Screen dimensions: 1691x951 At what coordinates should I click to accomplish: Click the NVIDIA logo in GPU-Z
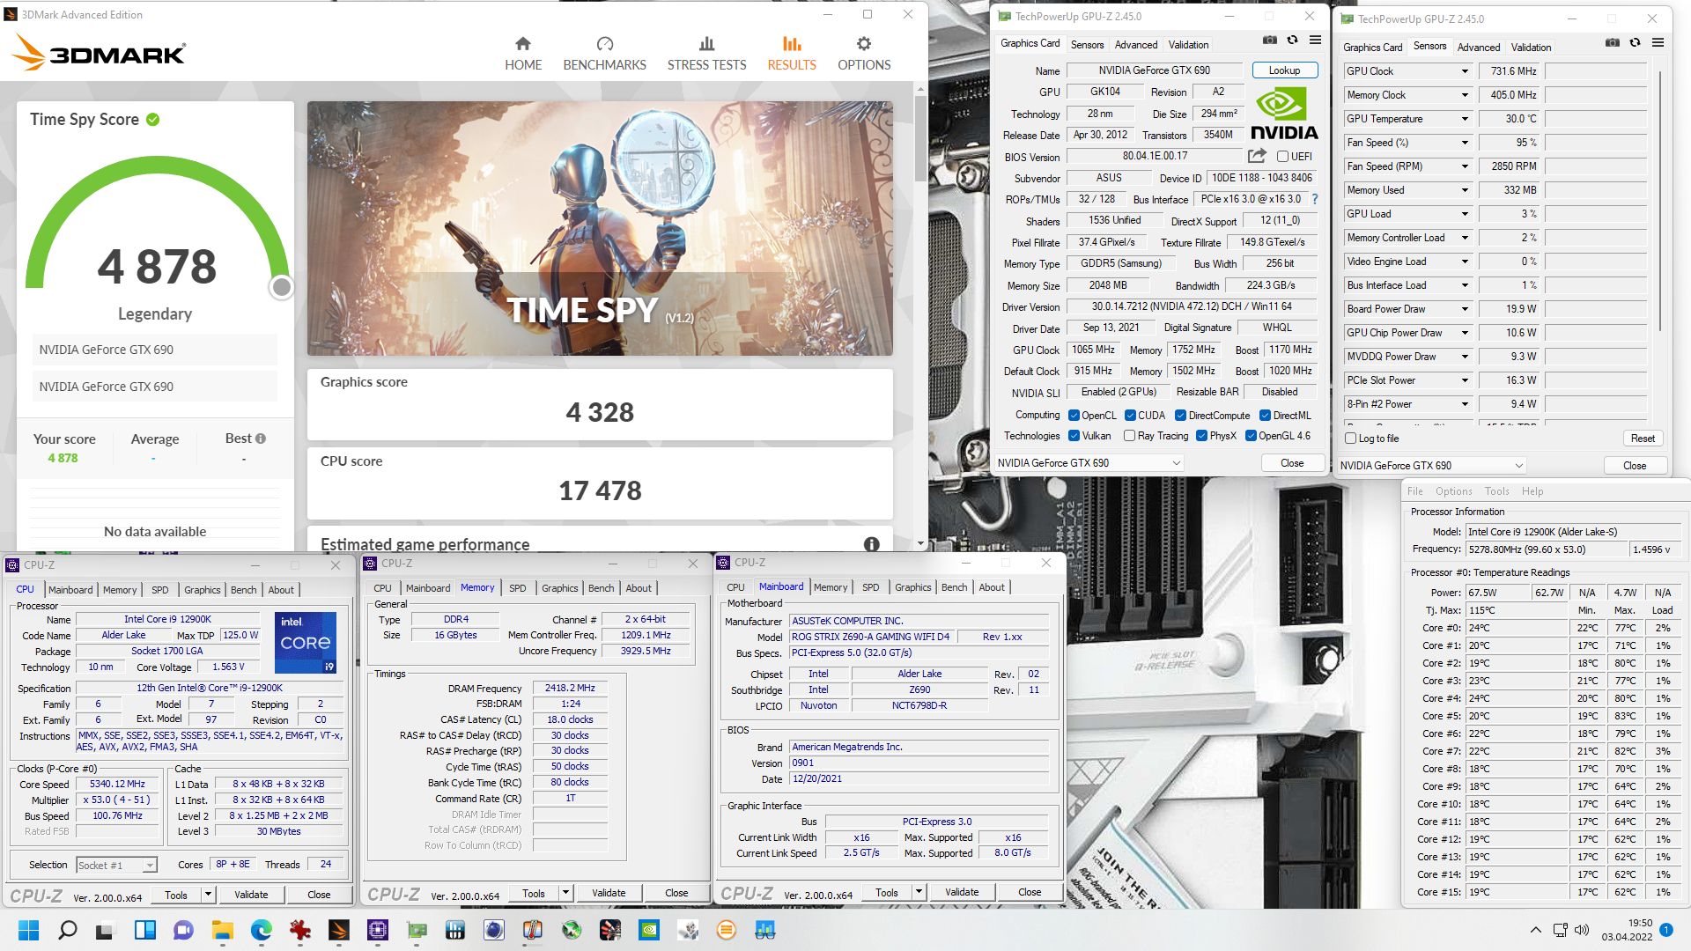1284,114
